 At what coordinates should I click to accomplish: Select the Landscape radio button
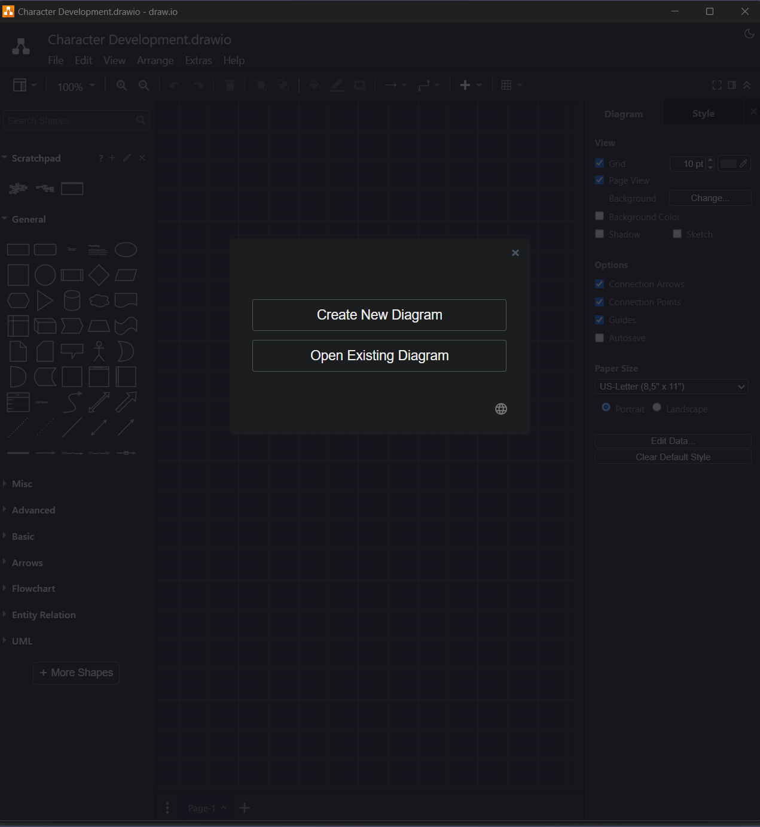657,408
